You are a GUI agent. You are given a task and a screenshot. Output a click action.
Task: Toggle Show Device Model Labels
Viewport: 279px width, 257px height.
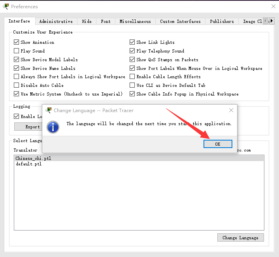click(16, 59)
